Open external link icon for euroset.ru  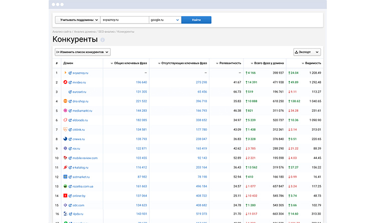pyautogui.click(x=70, y=92)
